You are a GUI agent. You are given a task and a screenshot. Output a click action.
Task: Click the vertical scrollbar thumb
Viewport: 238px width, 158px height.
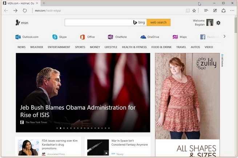(235, 25)
